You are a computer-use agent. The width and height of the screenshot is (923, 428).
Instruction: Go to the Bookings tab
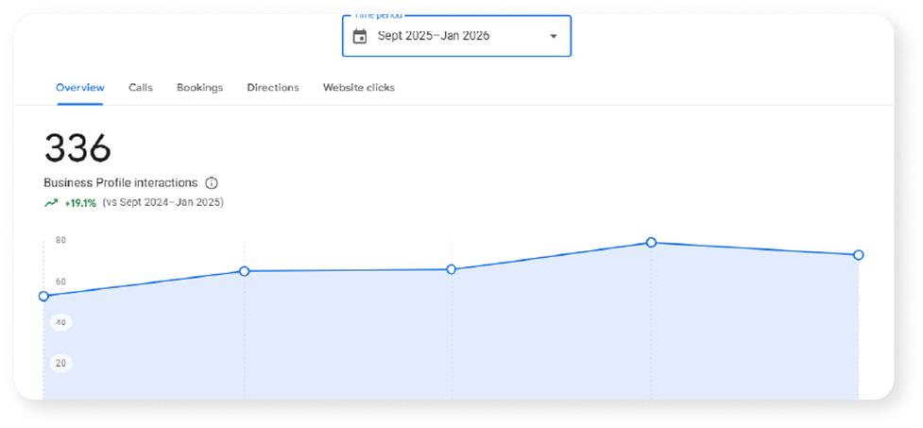[x=200, y=88]
